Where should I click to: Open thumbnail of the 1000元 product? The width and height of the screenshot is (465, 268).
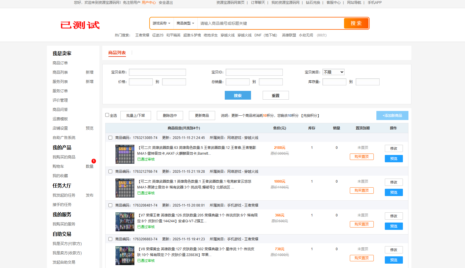[x=125, y=188]
